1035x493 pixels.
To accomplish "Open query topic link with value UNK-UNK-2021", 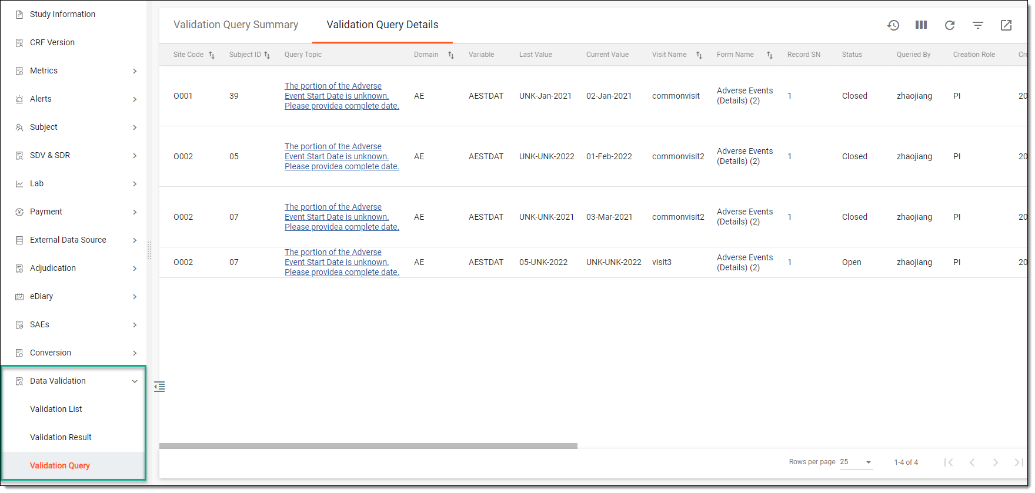I will click(x=342, y=217).
